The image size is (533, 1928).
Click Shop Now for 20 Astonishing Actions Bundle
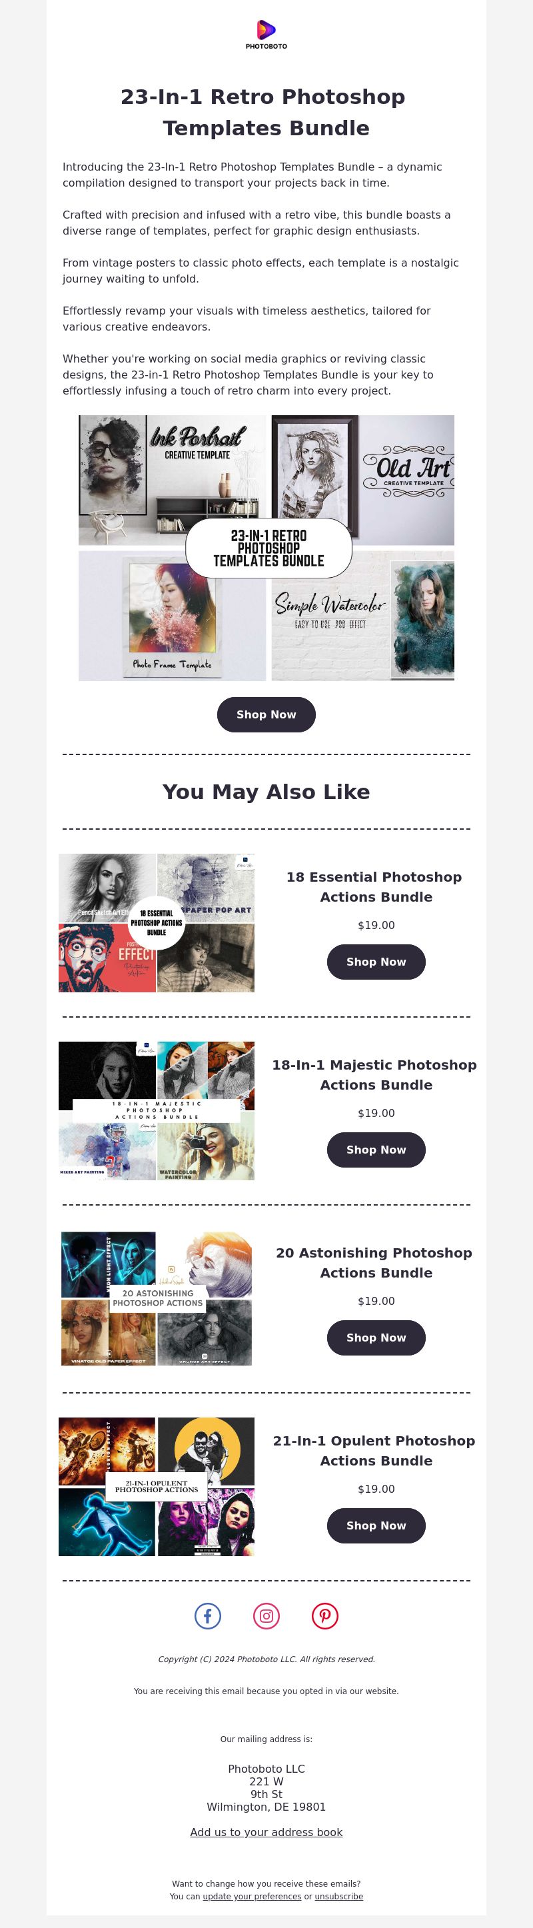pos(376,1338)
